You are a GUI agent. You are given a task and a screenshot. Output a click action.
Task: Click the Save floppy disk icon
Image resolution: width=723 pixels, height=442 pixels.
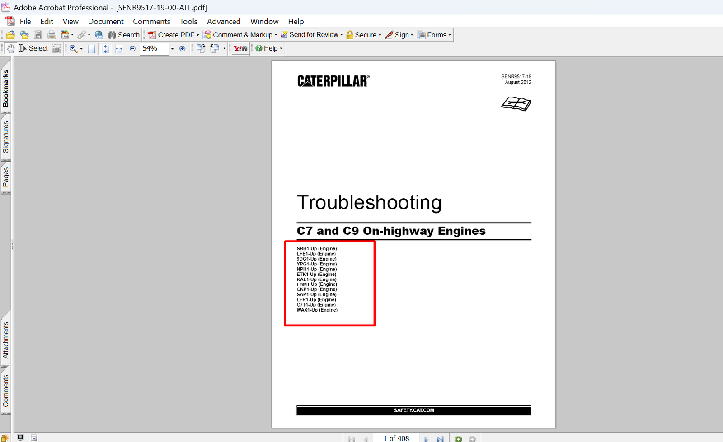[x=38, y=35]
